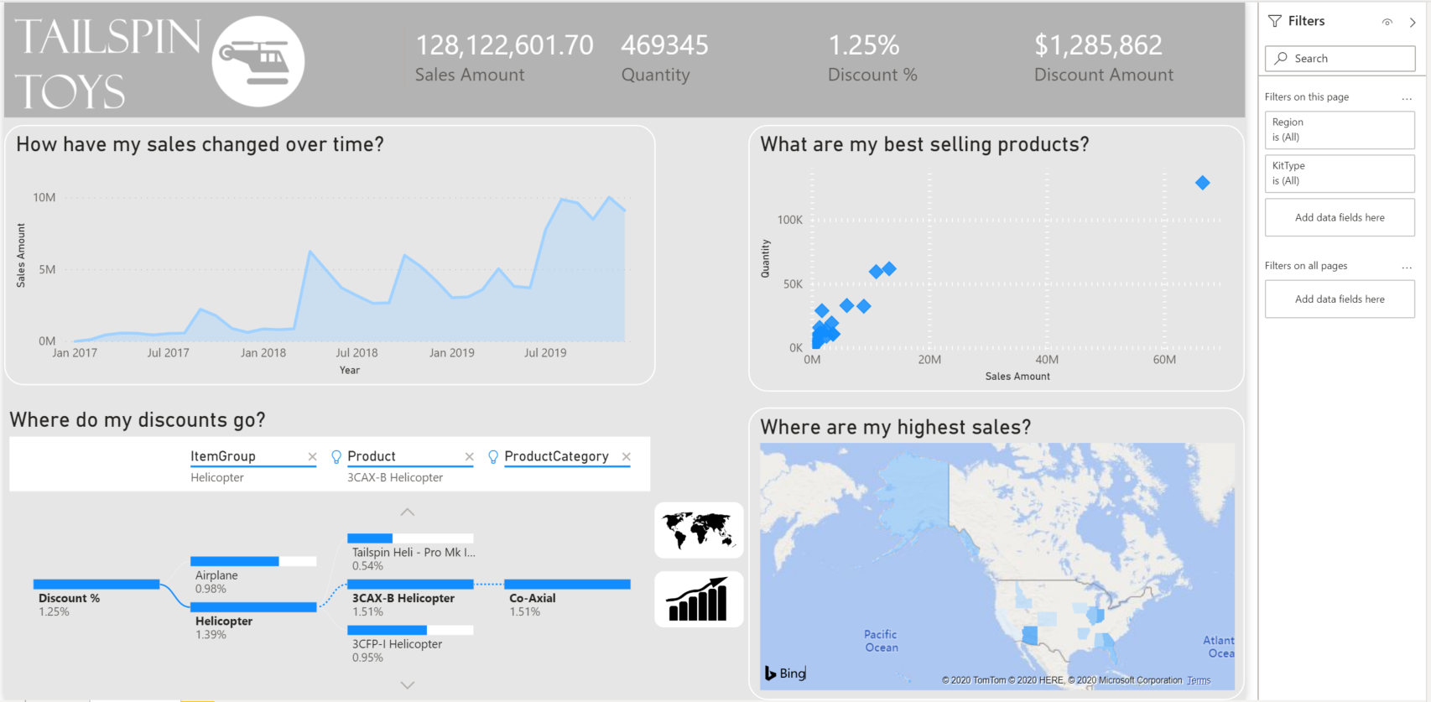1431x702 pixels.
Task: Select the Tailspin Heli - Pro Mk node
Action: pyautogui.click(x=410, y=538)
